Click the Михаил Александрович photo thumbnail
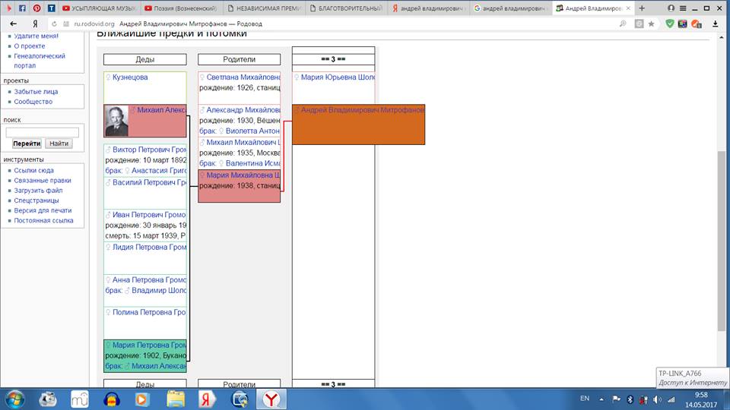Image resolution: width=730 pixels, height=410 pixels. (116, 121)
